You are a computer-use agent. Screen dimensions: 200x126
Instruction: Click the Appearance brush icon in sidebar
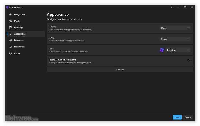pos(11,34)
